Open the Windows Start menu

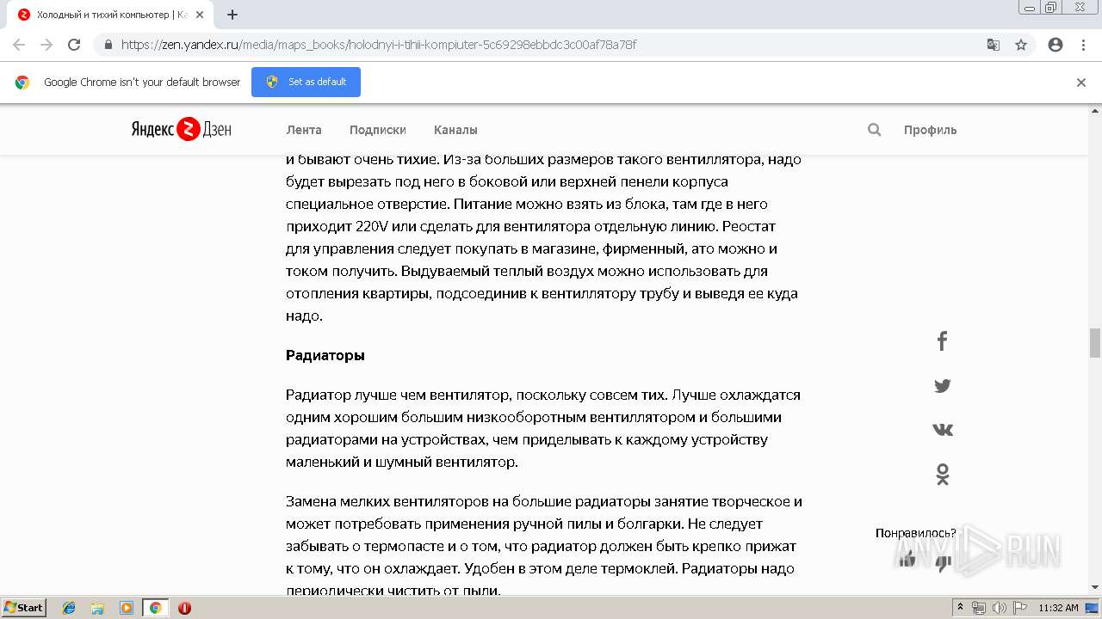[23, 608]
